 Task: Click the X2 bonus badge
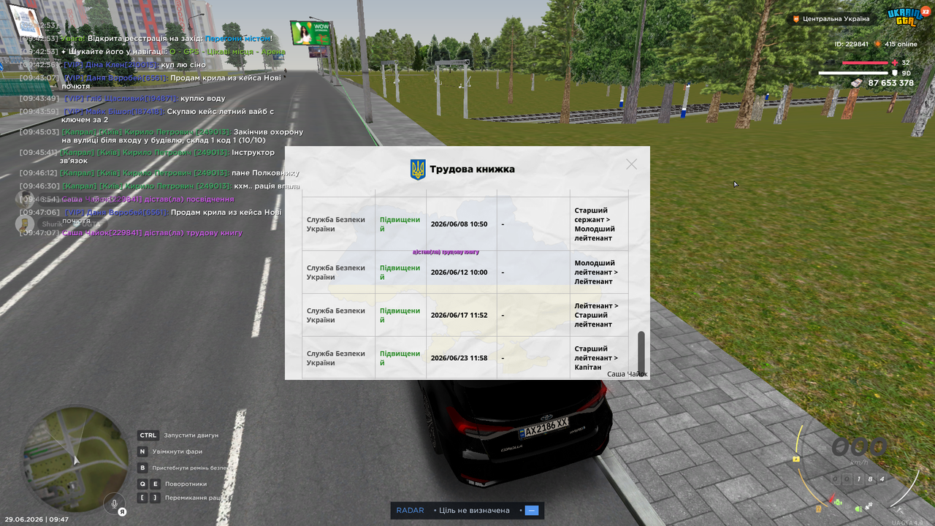tap(926, 12)
